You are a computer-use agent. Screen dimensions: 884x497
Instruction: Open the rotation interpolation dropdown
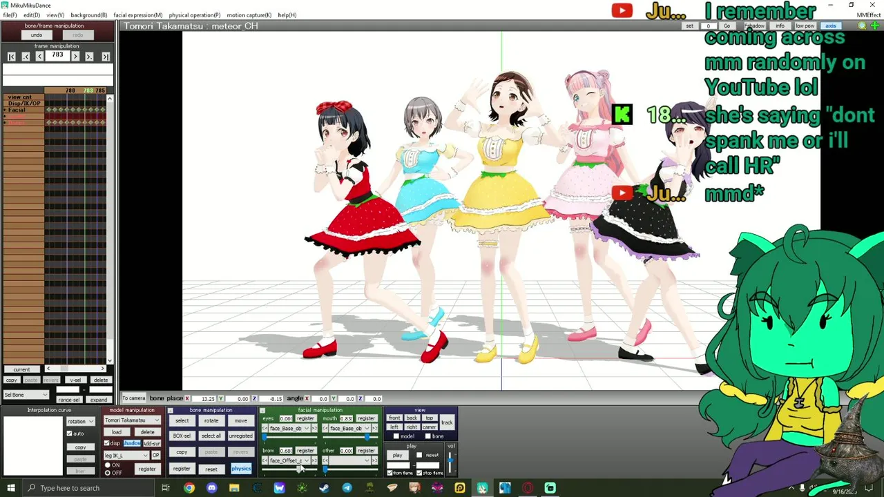click(x=81, y=422)
